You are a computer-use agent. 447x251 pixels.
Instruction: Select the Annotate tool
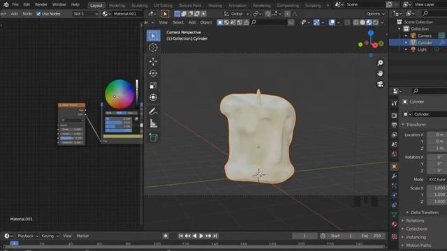pyautogui.click(x=154, y=112)
